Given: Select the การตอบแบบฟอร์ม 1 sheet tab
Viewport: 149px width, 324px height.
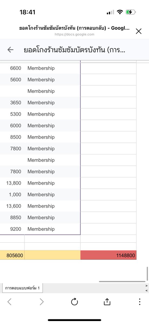Looking at the screenshot, I should (22, 288).
